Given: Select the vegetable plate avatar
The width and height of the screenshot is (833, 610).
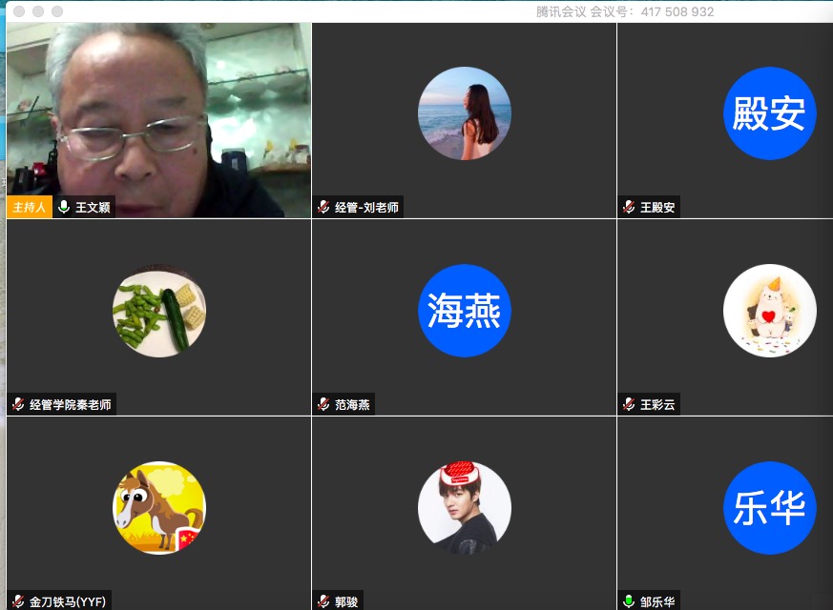Looking at the screenshot, I should [159, 311].
